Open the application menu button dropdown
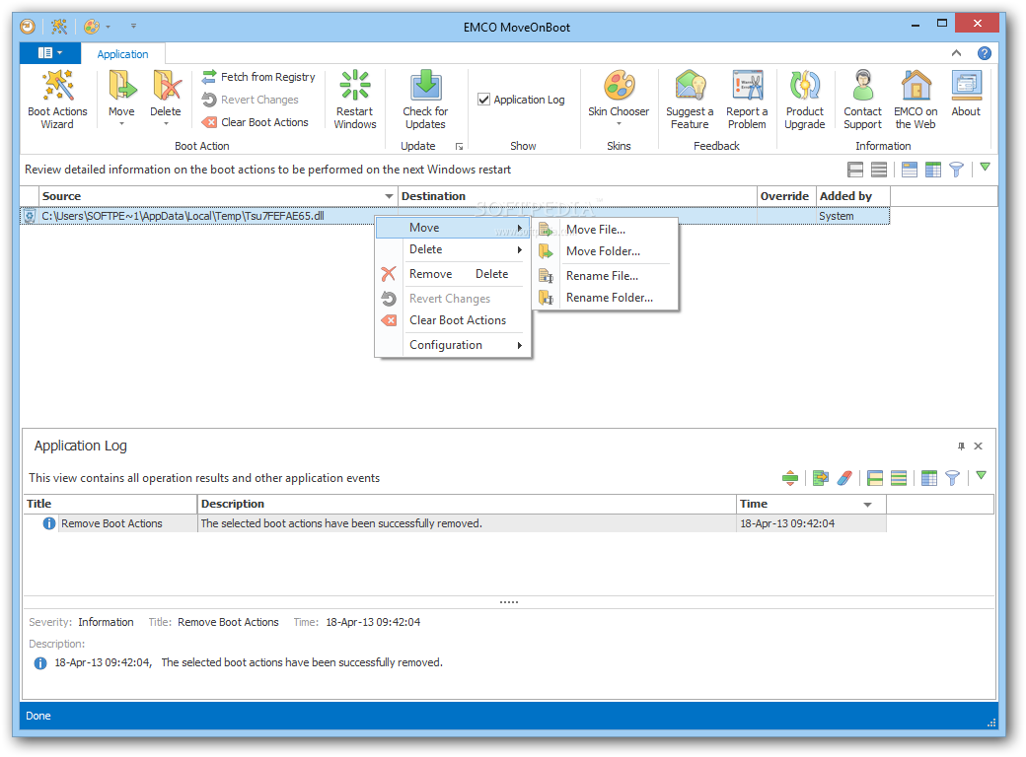 tap(50, 53)
